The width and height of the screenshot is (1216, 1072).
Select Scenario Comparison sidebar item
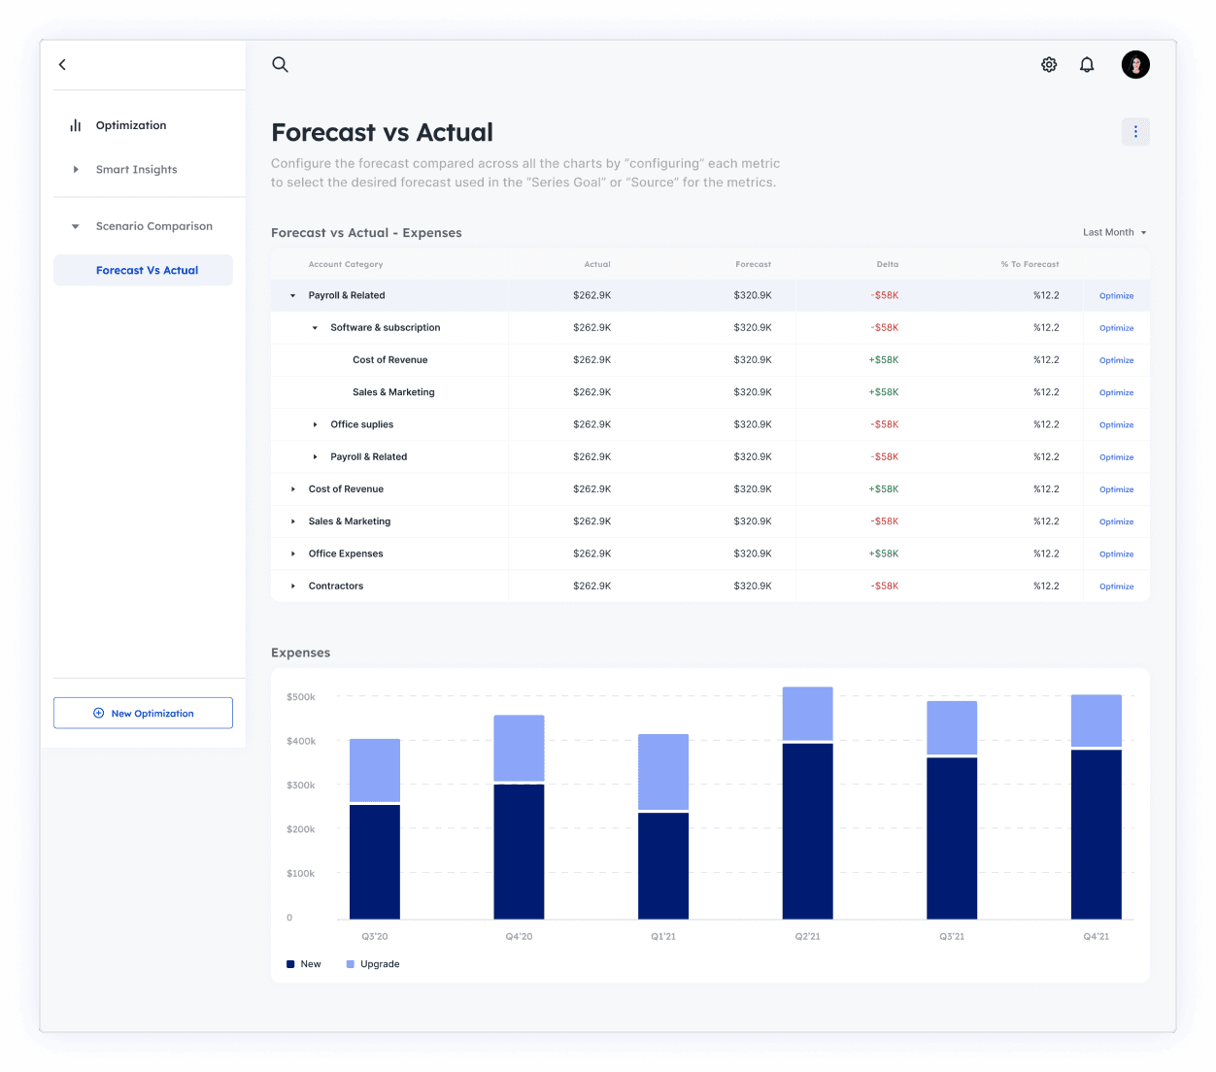click(x=153, y=226)
